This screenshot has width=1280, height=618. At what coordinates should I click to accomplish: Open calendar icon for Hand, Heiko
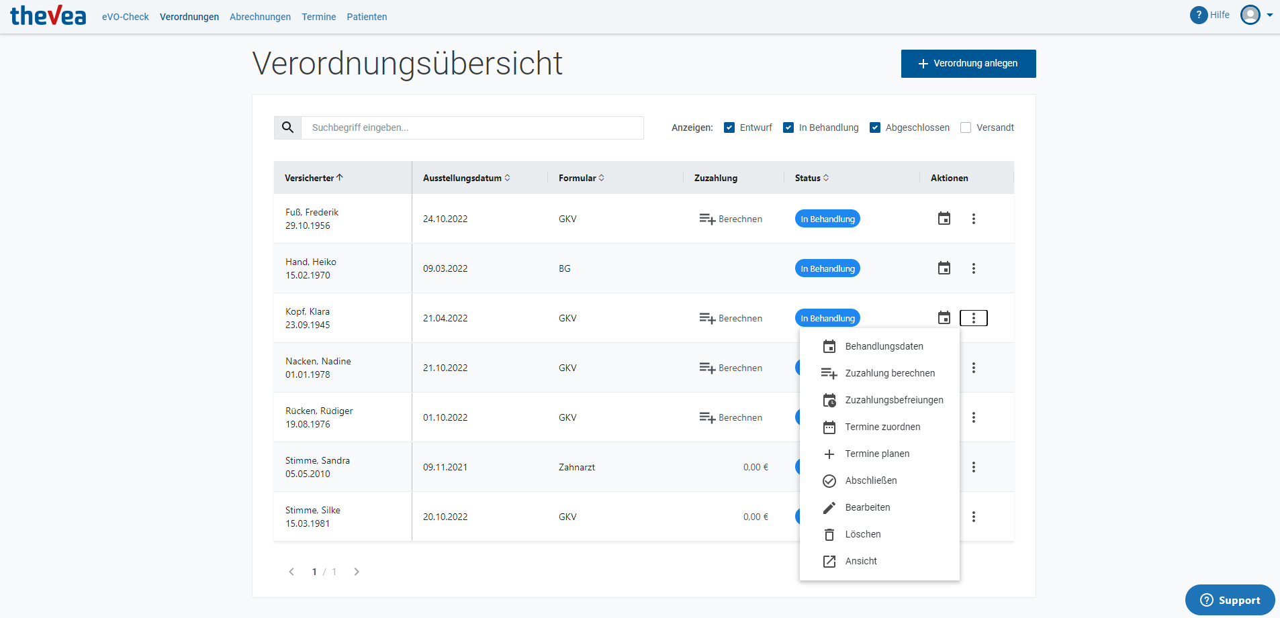pyautogui.click(x=944, y=268)
